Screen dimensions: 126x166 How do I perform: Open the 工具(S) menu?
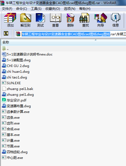(36, 9)
